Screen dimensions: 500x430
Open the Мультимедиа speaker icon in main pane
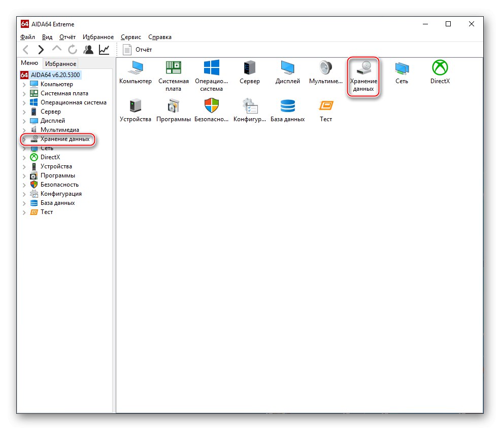coord(325,72)
